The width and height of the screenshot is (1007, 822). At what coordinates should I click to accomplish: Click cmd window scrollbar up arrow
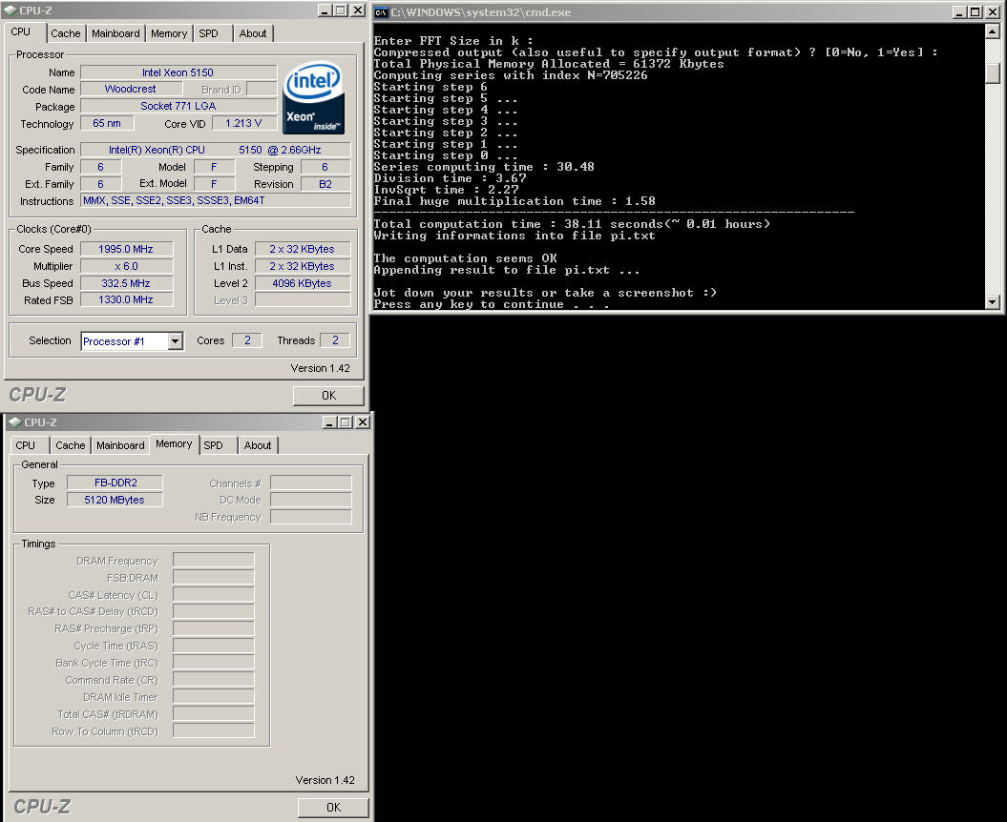pos(993,31)
